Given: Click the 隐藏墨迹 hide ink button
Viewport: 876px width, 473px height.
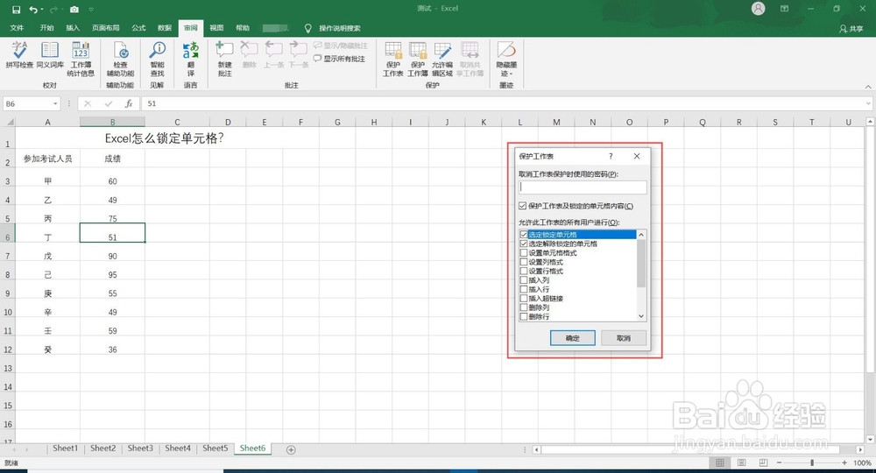Looking at the screenshot, I should (506, 59).
